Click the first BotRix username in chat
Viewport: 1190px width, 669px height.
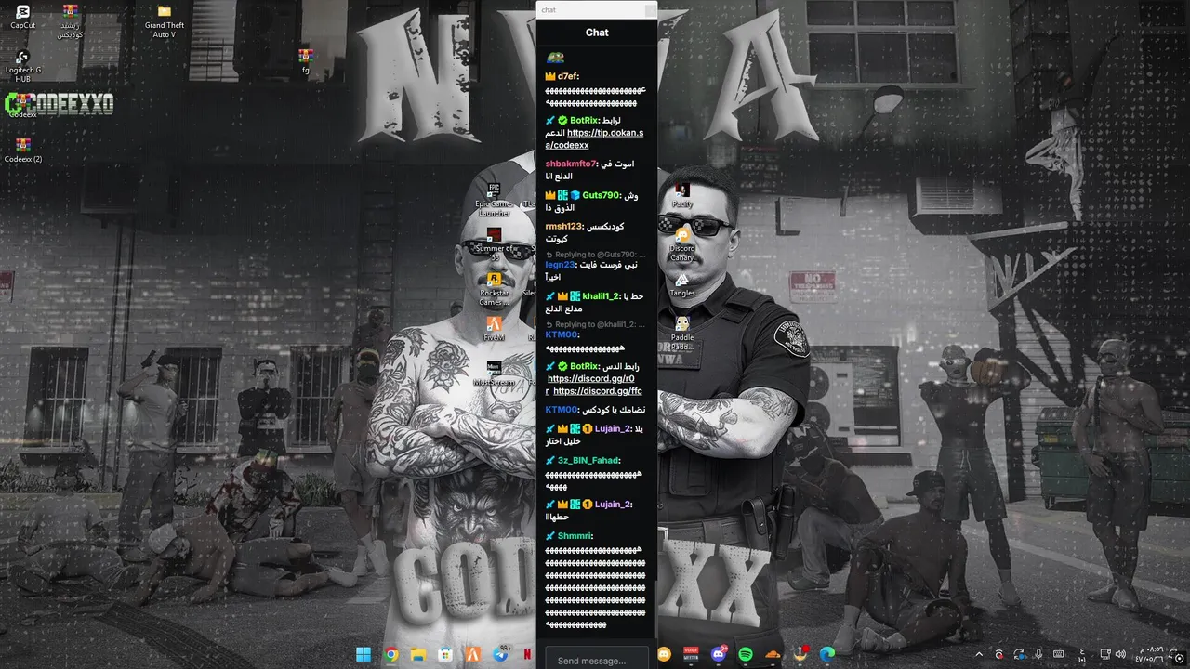(x=586, y=120)
